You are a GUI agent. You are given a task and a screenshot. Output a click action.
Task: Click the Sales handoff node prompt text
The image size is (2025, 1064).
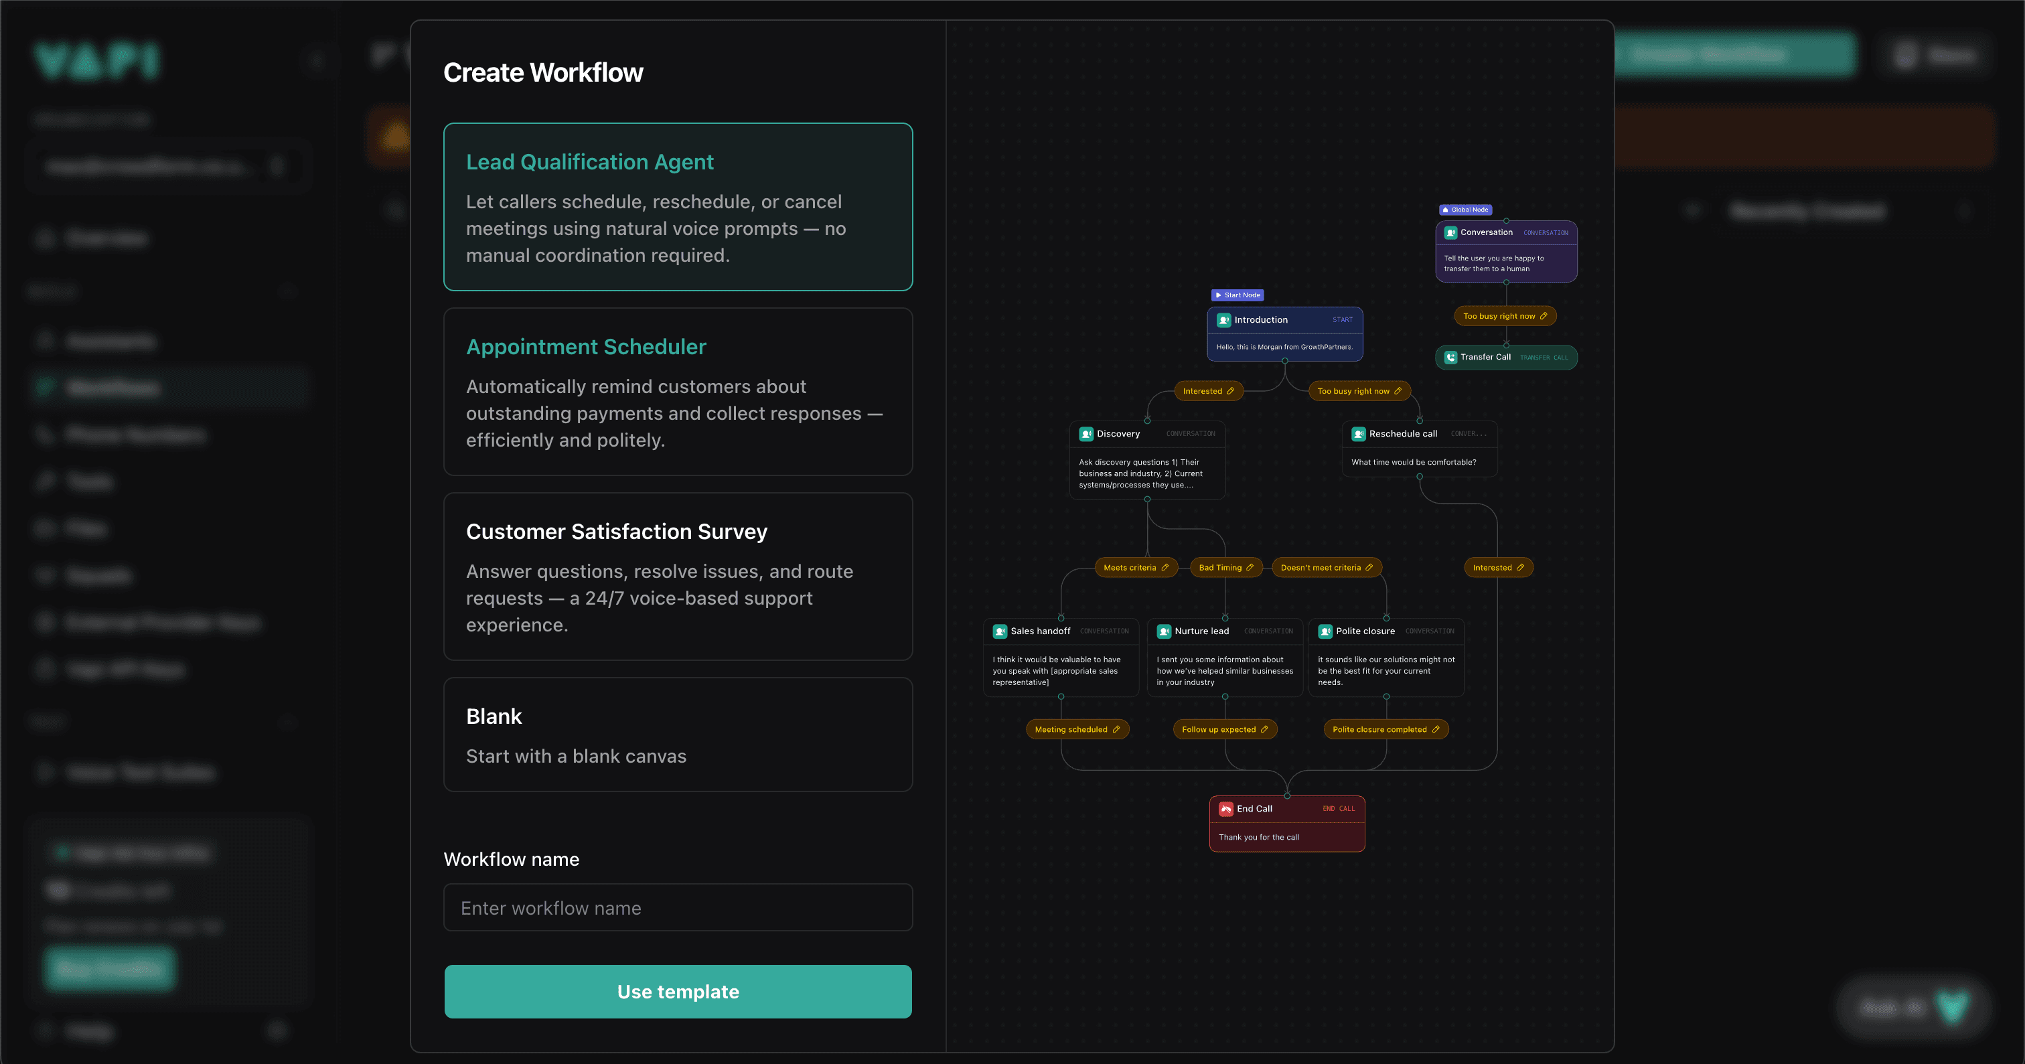click(x=1056, y=671)
